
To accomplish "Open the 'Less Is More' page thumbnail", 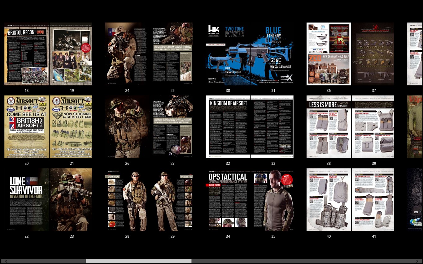I will click(x=329, y=127).
